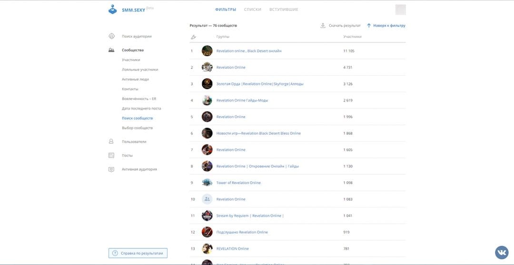Open Подслушано Revelation Online link
The height and width of the screenshot is (265, 514).
click(x=242, y=232)
